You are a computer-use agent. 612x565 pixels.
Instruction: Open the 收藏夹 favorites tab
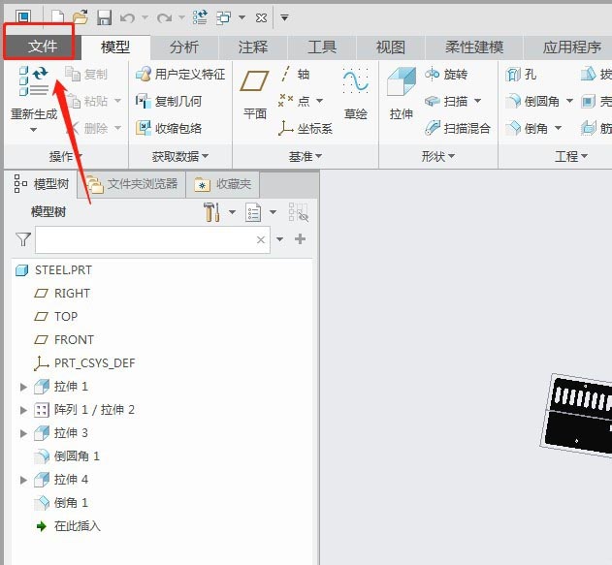click(x=223, y=184)
